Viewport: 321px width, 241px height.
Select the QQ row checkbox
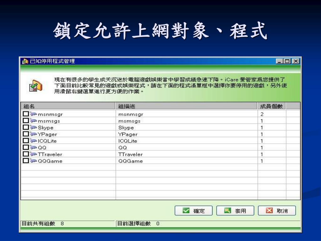pyautogui.click(x=26, y=147)
